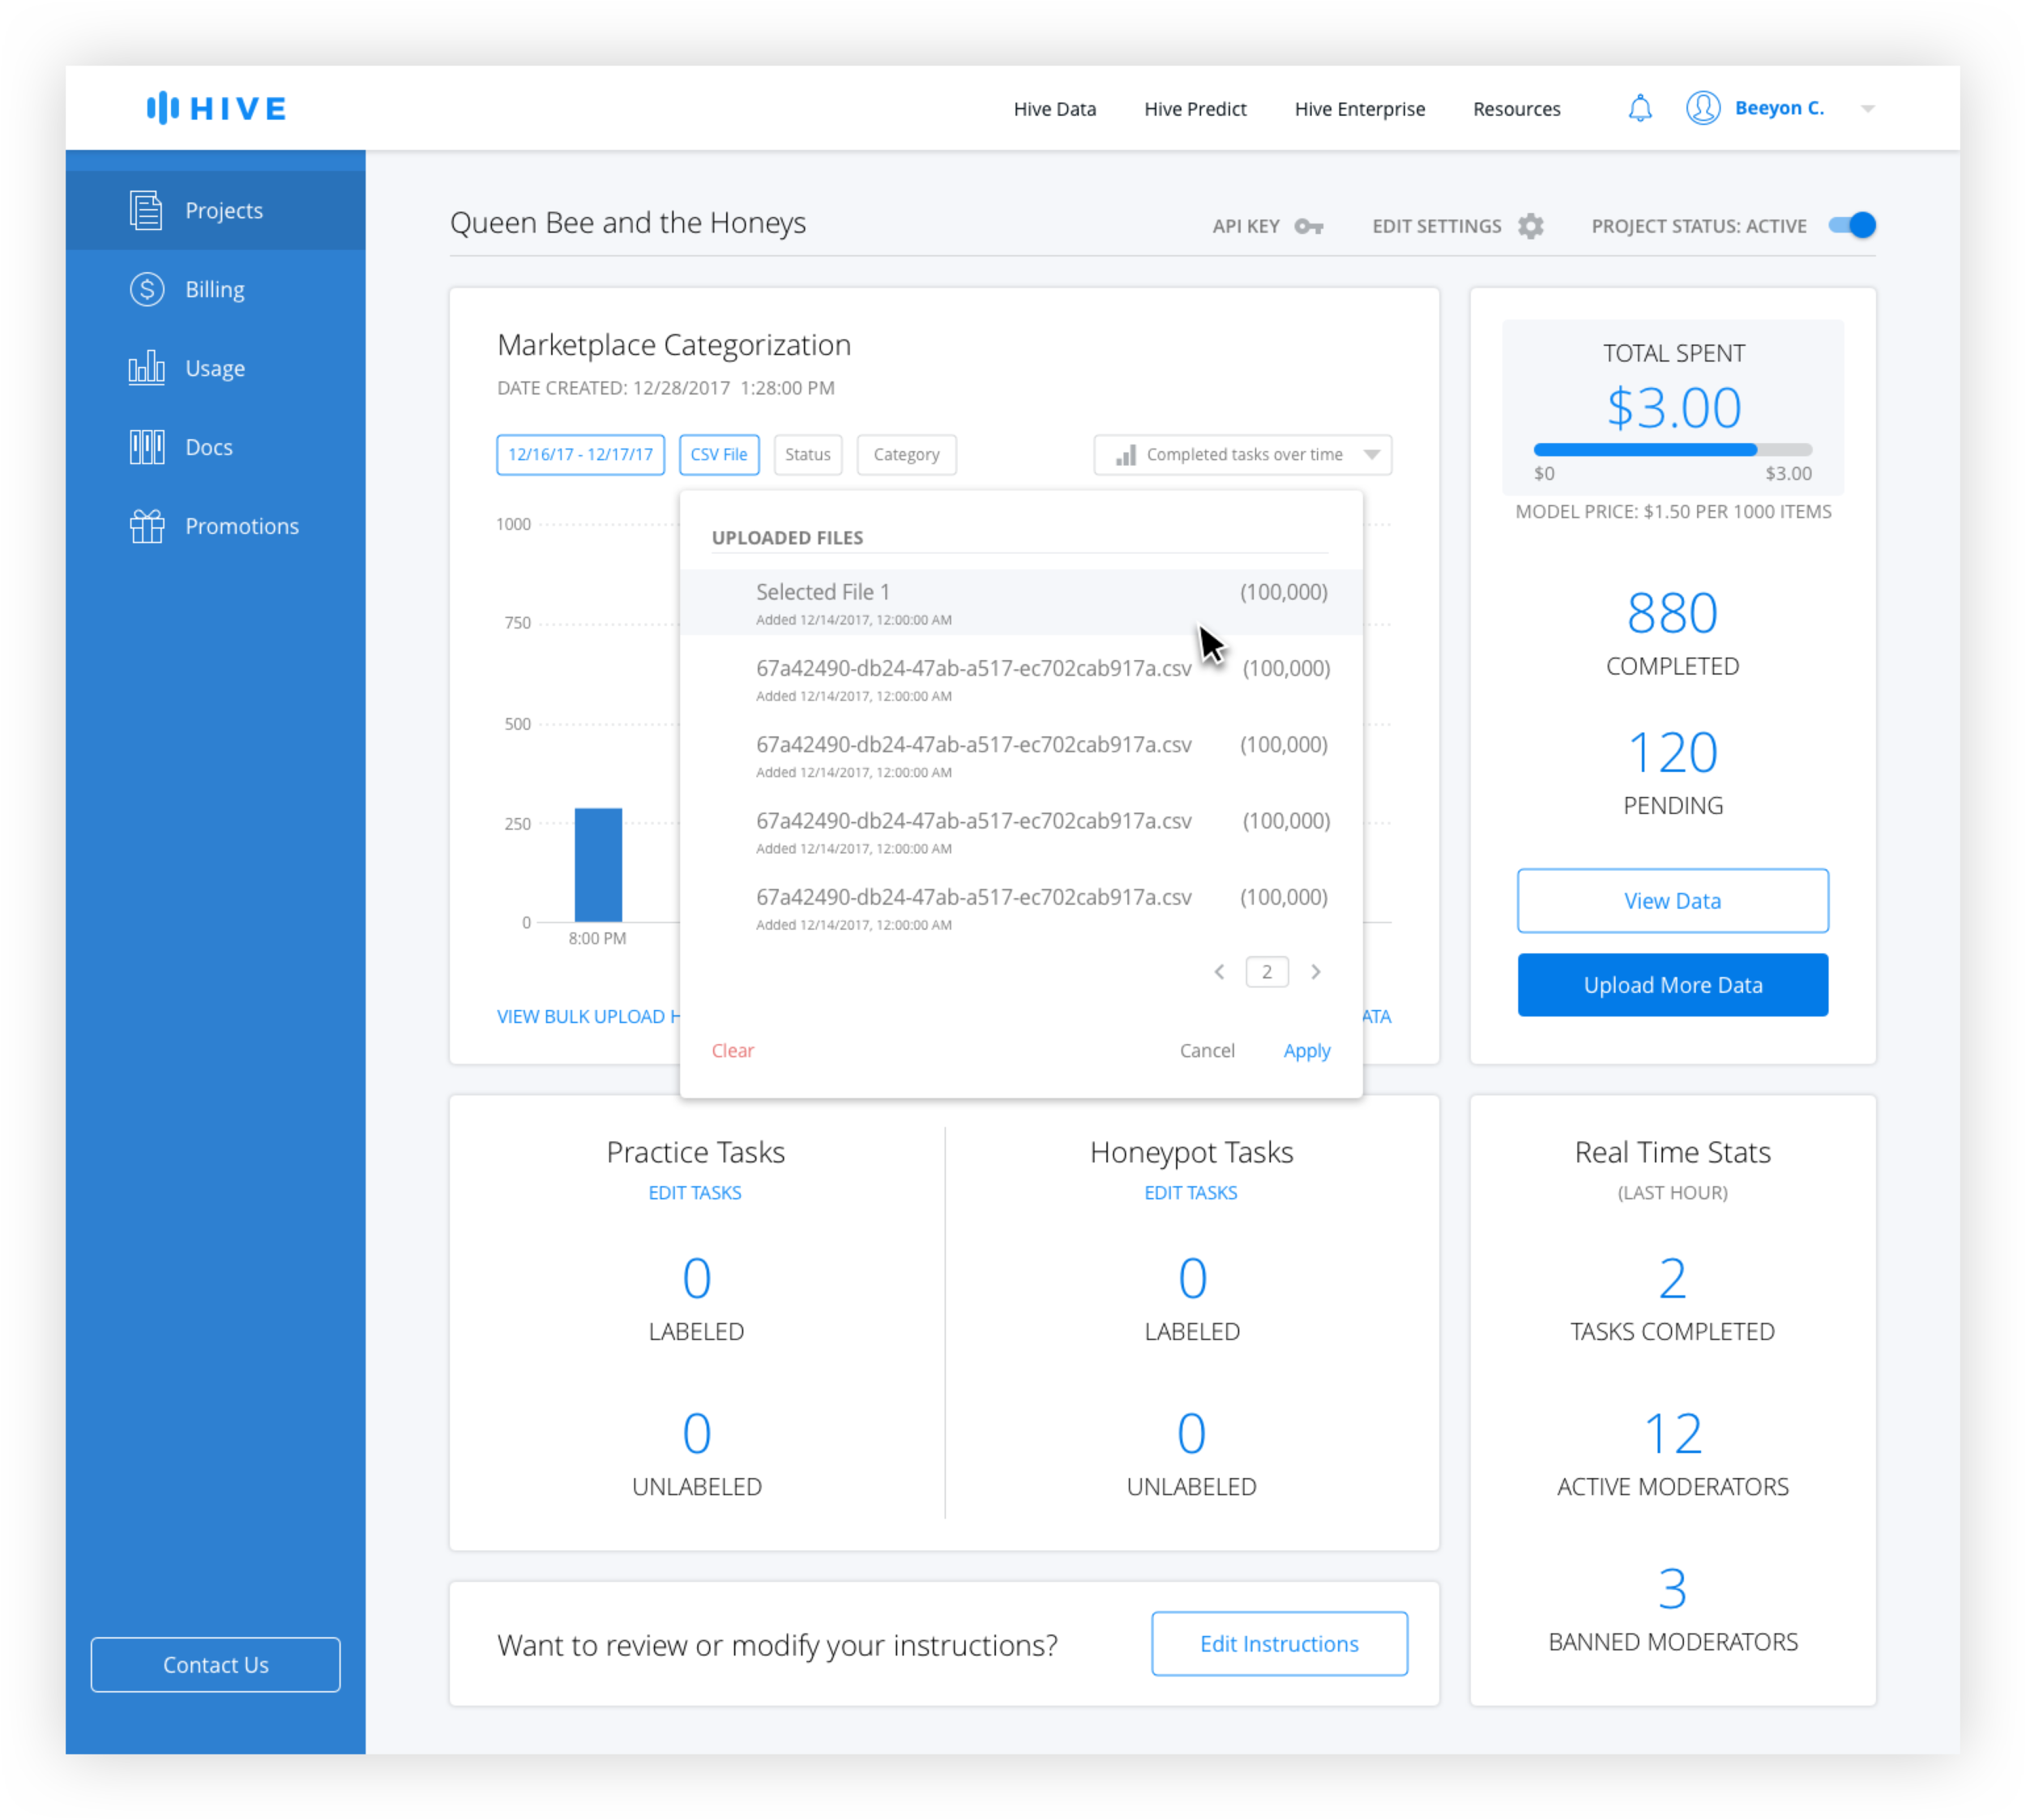Toggle the project status Active switch
Screen dimensions: 2026x1820
coord(1851,226)
